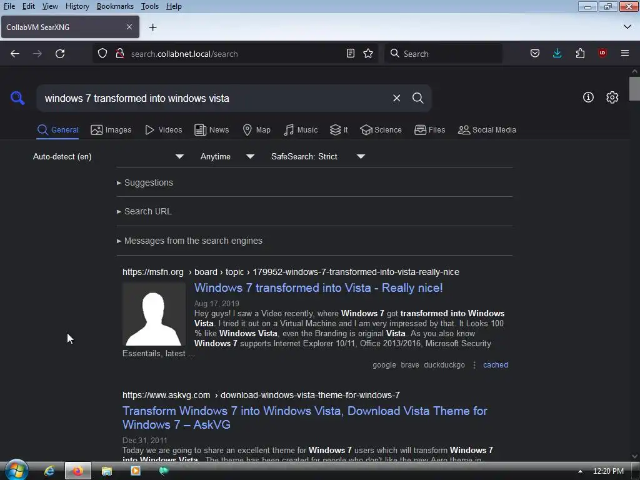Screen dimensions: 640x480
Task: Toggle reader view icon in address bar
Action: coord(350,54)
